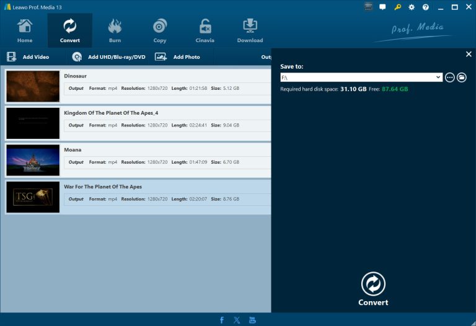Image resolution: width=476 pixels, height=326 pixels.
Task: Open the Cinavia removal module
Action: (205, 30)
